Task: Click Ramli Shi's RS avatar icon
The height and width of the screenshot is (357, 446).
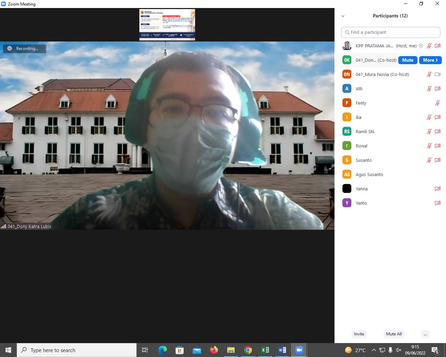Action: (347, 131)
